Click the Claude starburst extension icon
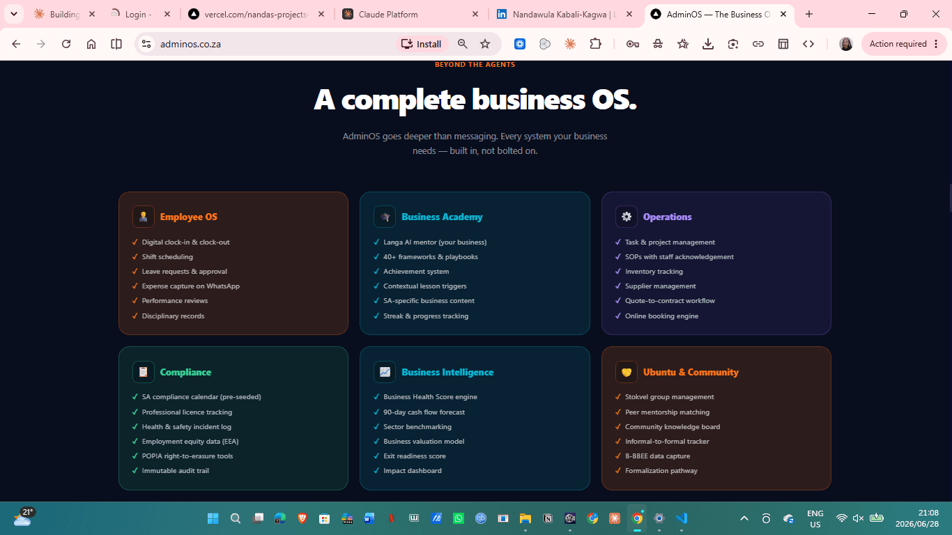This screenshot has height=535, width=952. (570, 44)
